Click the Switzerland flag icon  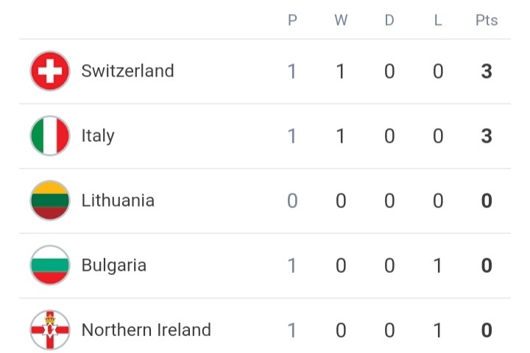[50, 71]
